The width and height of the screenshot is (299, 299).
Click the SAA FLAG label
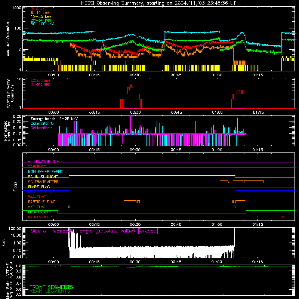pos(37,197)
